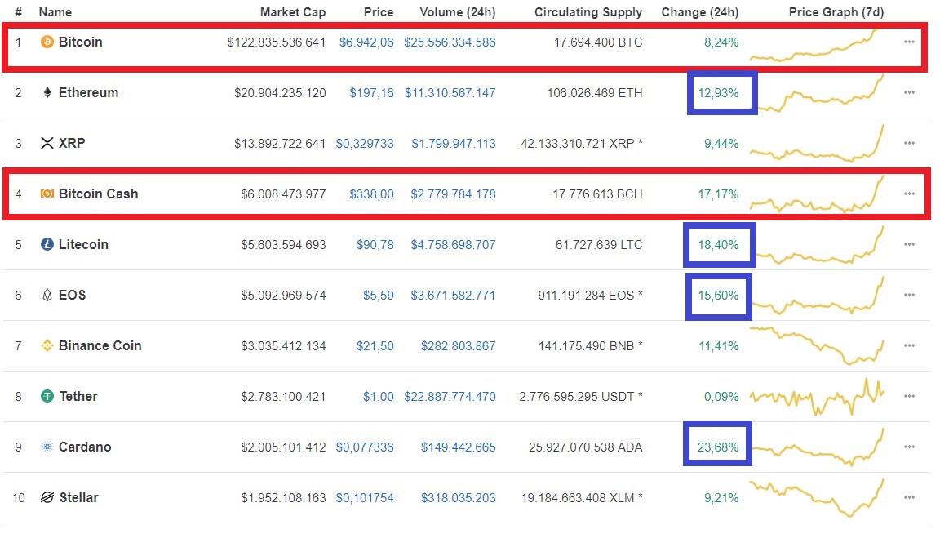Click the Stellar logo icon

tap(47, 497)
